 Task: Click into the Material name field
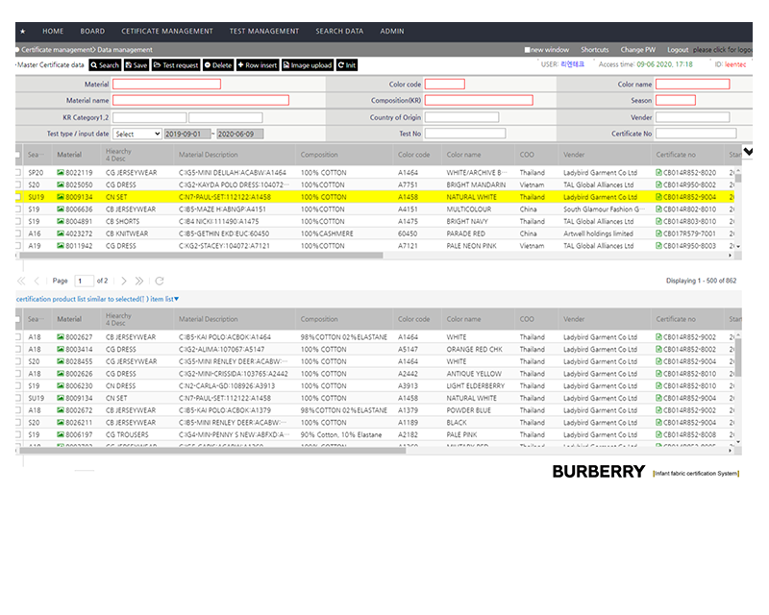(201, 100)
